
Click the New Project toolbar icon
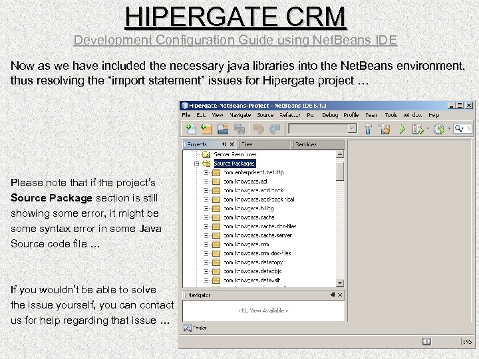pyautogui.click(x=206, y=129)
